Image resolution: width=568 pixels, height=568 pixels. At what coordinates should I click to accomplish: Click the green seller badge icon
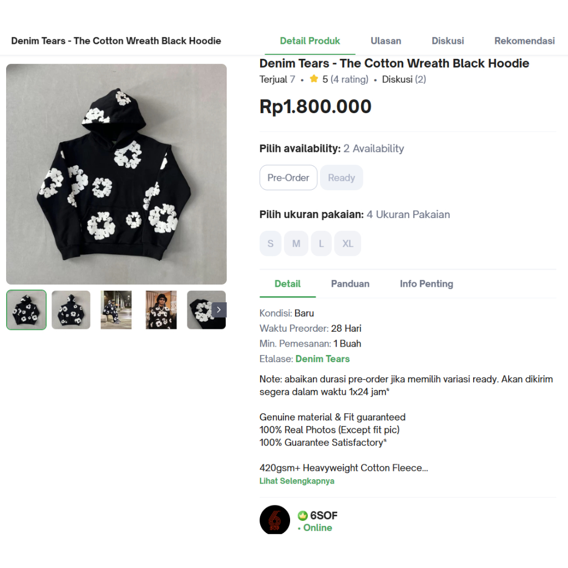point(302,515)
